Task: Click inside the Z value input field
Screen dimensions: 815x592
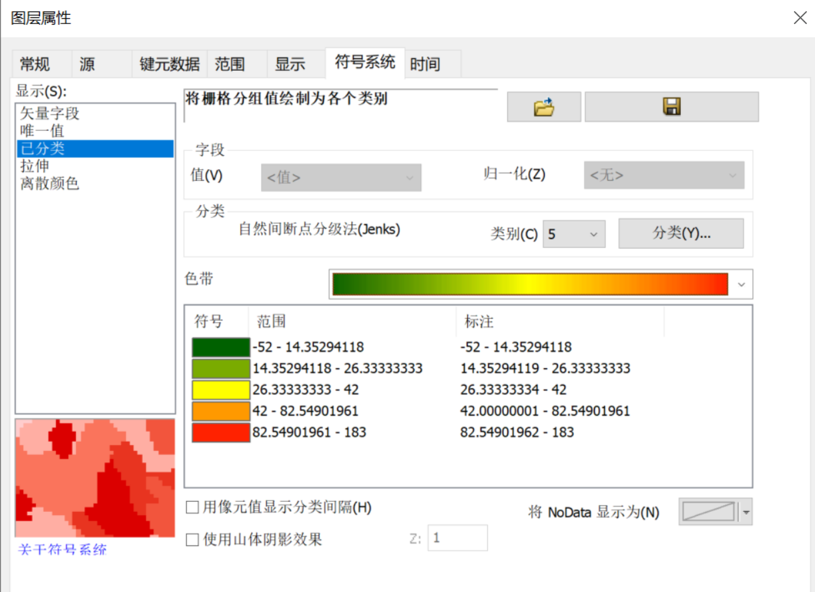Action: 457,538
